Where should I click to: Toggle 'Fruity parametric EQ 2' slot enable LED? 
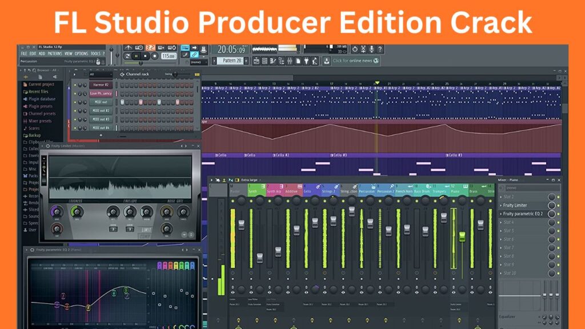[559, 214]
